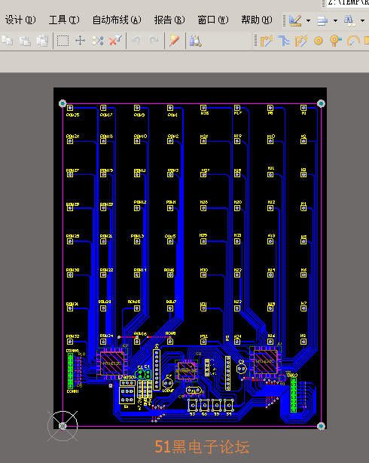Choose the select-inside-area dashed rectangle tool

[63, 41]
